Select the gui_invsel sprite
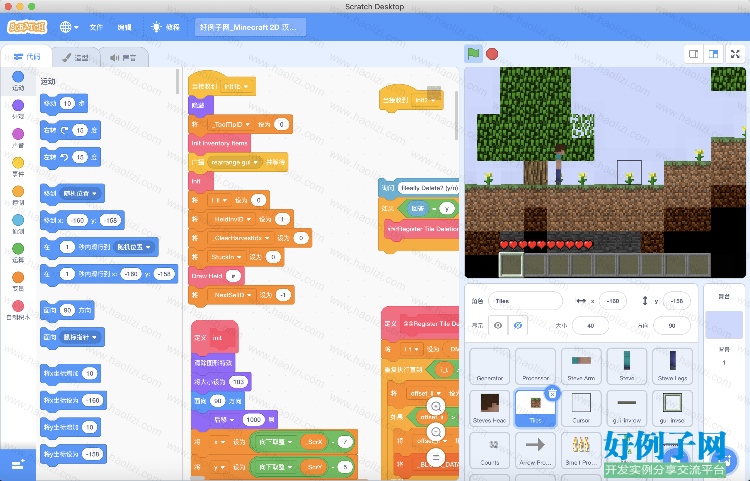Viewport: 750px width, 481px height. [x=672, y=408]
